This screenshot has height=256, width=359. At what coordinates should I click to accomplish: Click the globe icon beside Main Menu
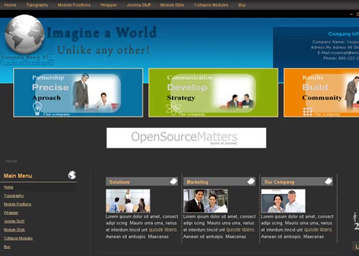click(72, 175)
